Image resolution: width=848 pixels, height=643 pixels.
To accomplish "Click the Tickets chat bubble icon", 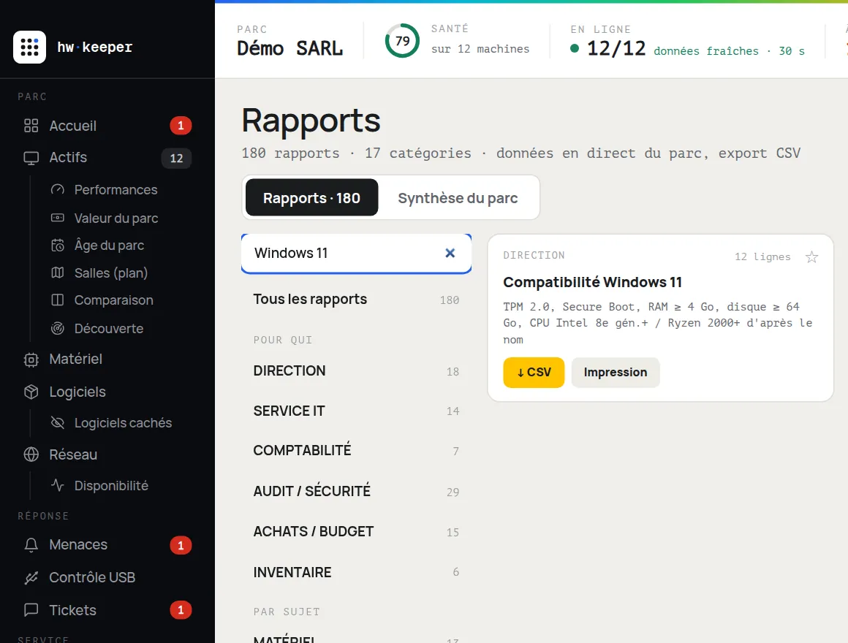I will (x=31, y=610).
